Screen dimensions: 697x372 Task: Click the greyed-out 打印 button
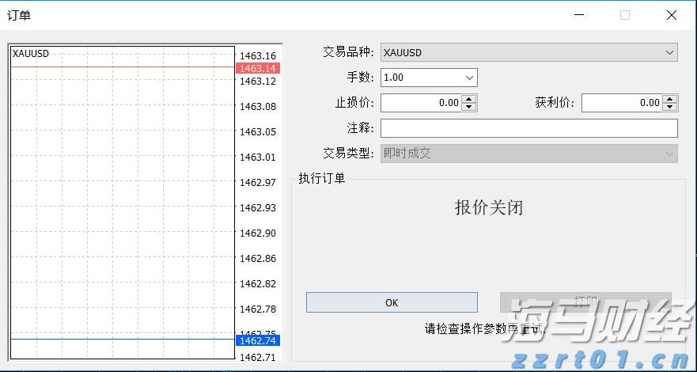pos(585,302)
